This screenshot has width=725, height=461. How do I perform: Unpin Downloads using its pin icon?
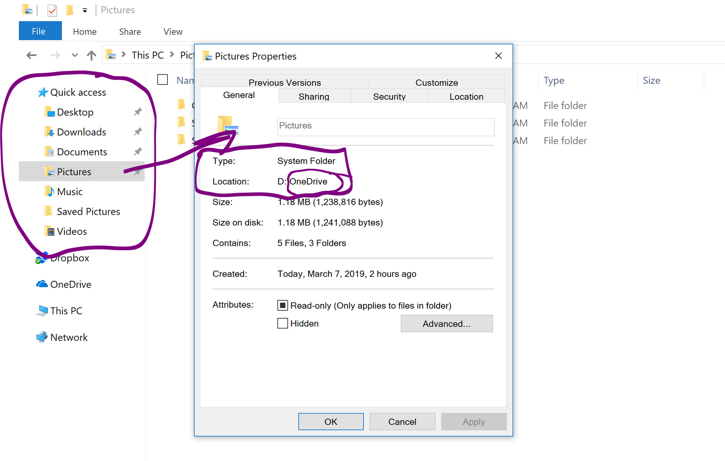point(138,132)
